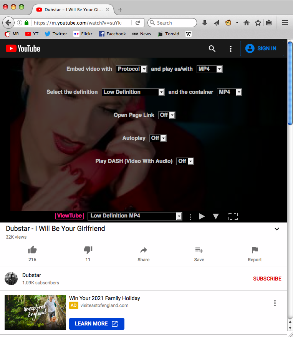
Task: Open the downloads arrow icon
Action: 205,23
